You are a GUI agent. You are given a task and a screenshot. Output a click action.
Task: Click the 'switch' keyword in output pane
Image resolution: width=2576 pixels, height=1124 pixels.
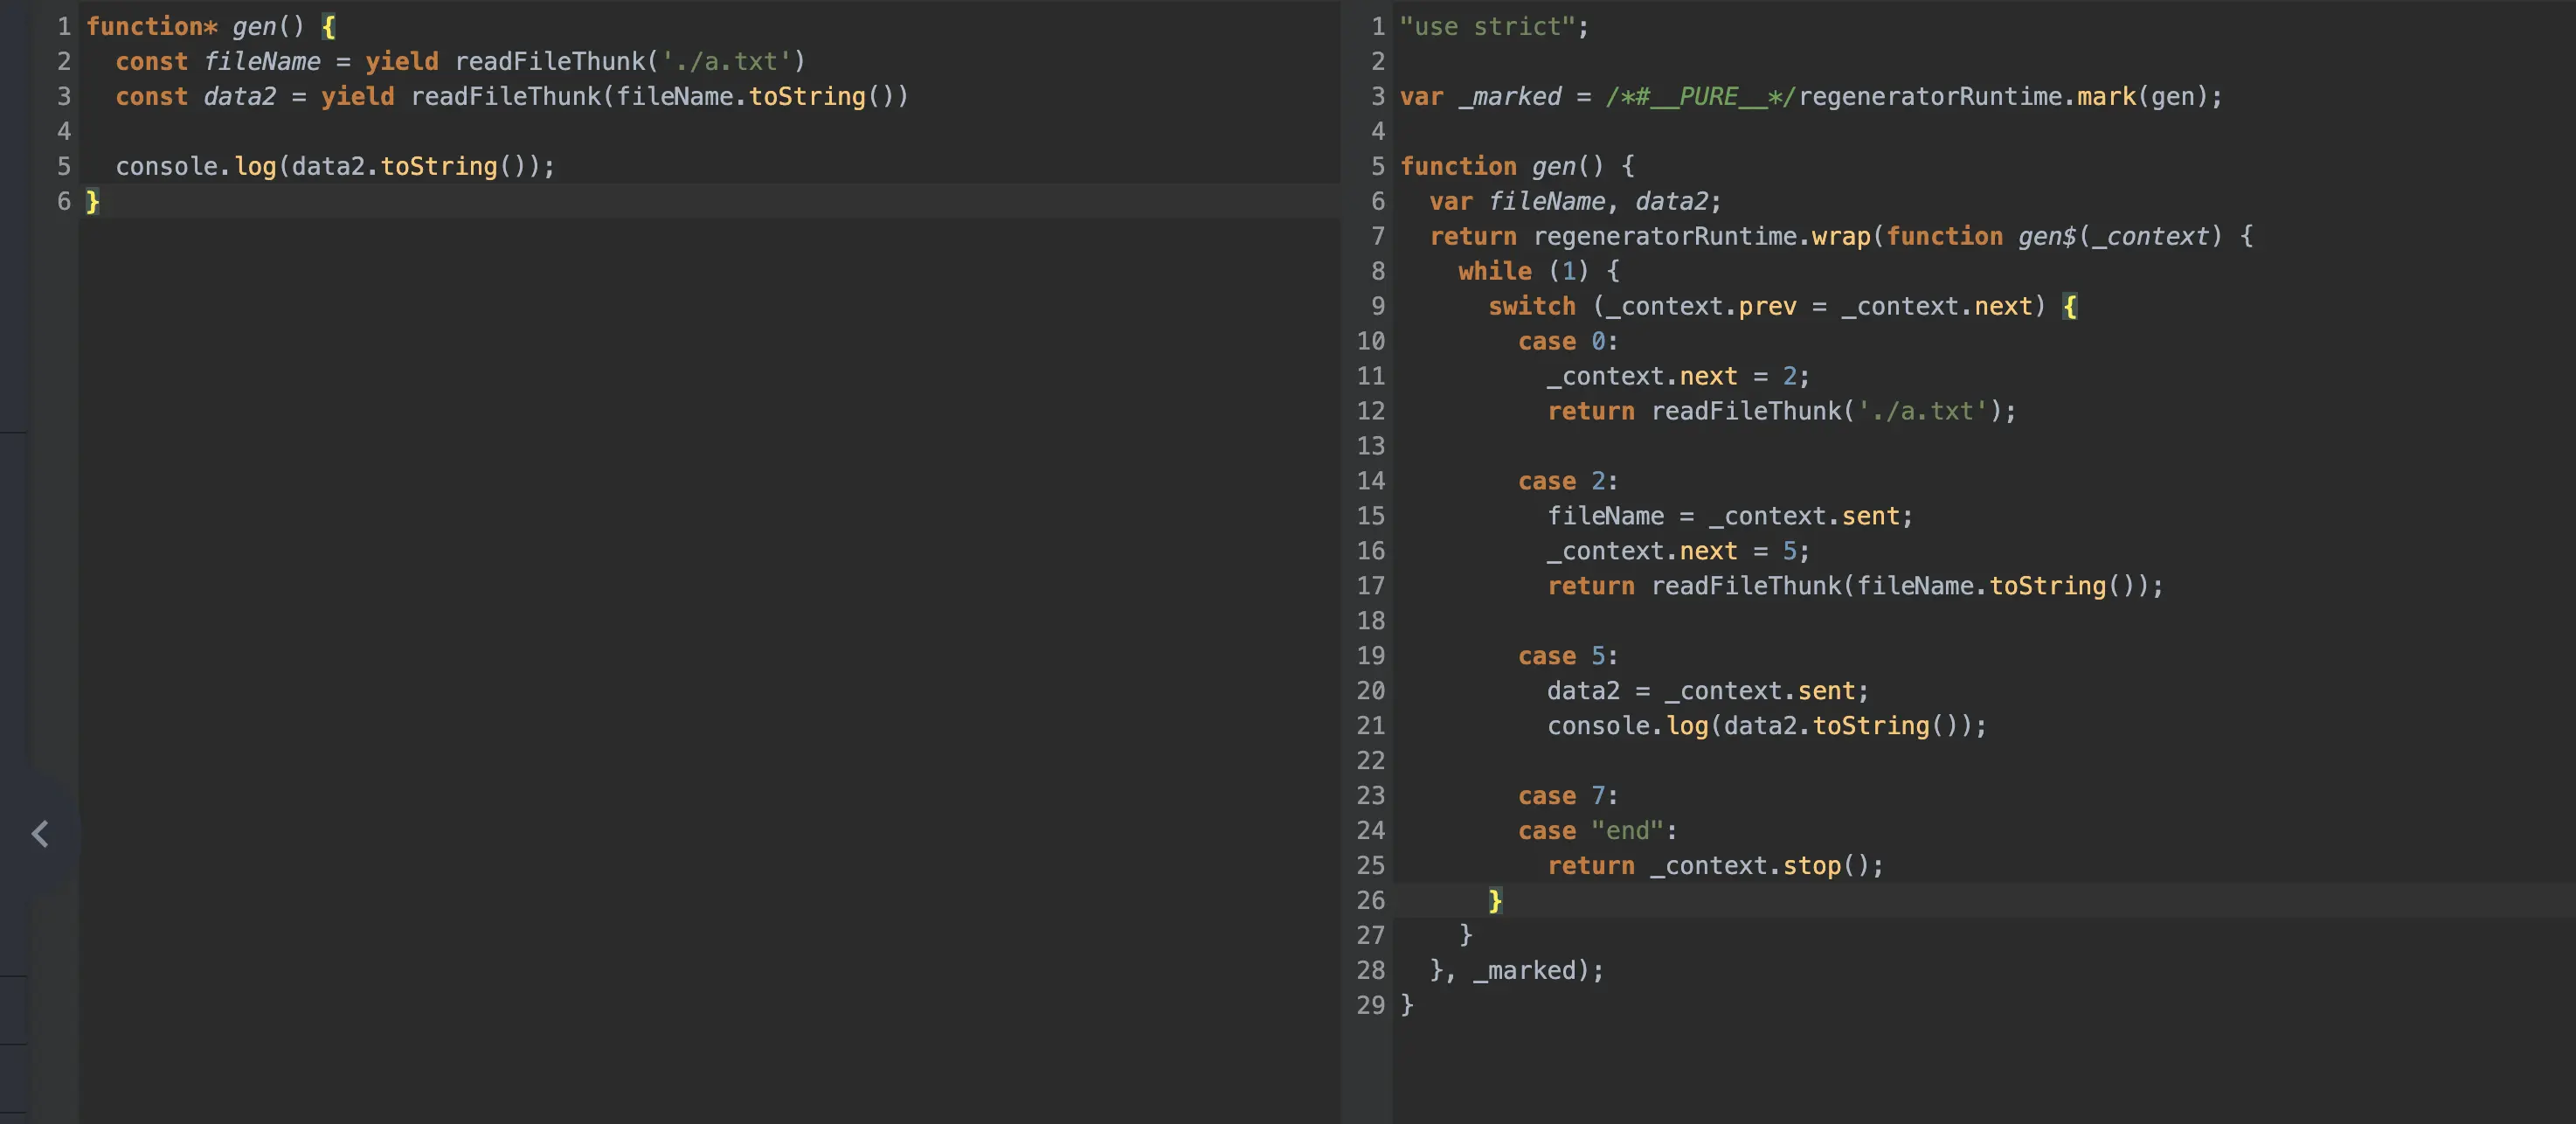(x=1531, y=306)
